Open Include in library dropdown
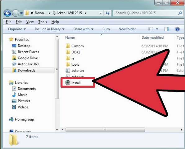Image resolution: width=185 pixels, height=149 pixels. click(x=50, y=29)
